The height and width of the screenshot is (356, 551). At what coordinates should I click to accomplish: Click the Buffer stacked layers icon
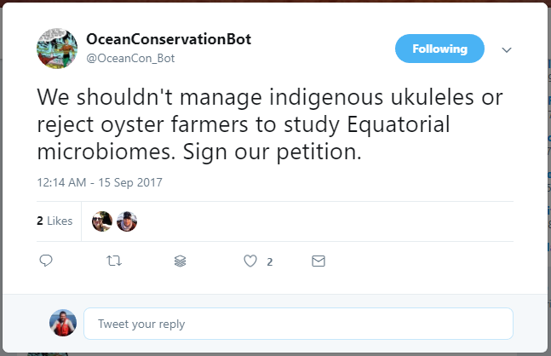[x=180, y=261]
